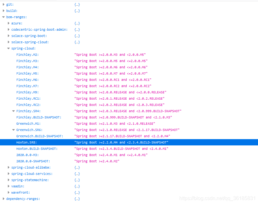The image size is (258, 204).
Task: Click value "Spring Boot >=2.4.0.M1 and <=2.4.0.M1"
Action: tap(111, 155)
